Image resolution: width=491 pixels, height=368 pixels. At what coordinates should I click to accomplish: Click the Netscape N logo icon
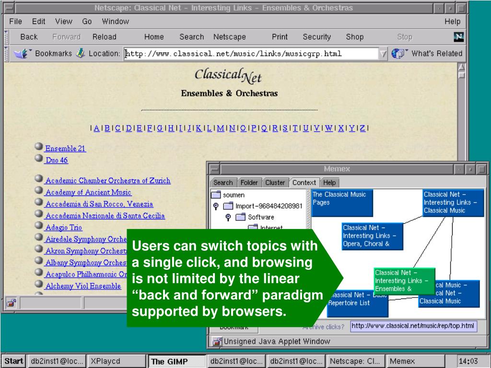click(x=458, y=37)
